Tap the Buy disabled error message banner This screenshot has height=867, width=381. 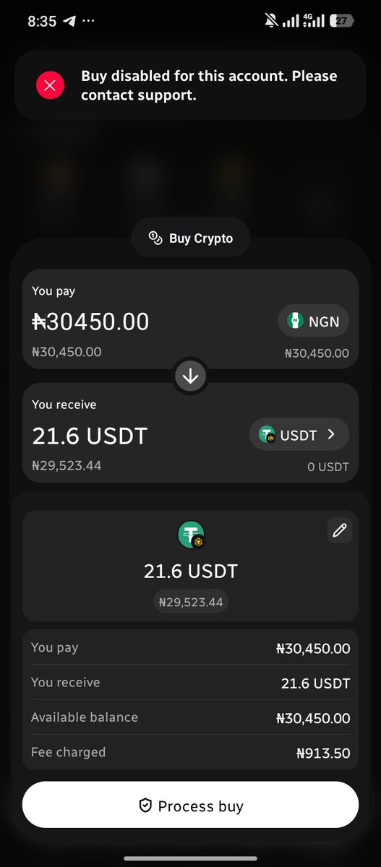(x=191, y=85)
